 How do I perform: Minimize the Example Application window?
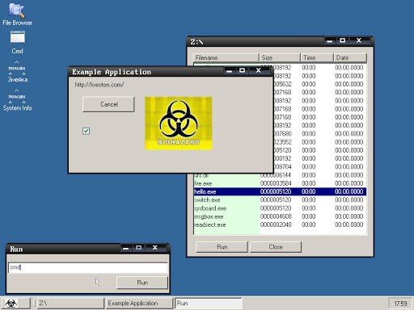(230, 71)
